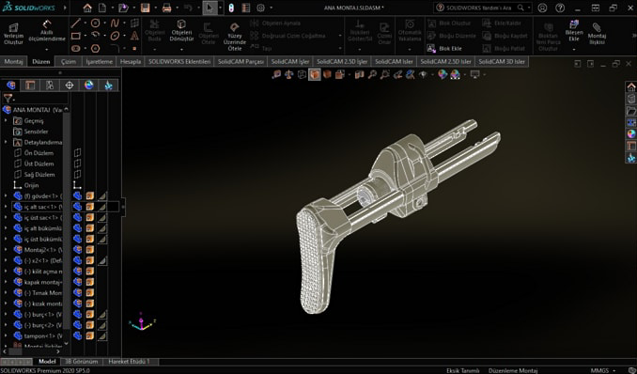Open the Appearances sphere icon in task pane

point(631,133)
